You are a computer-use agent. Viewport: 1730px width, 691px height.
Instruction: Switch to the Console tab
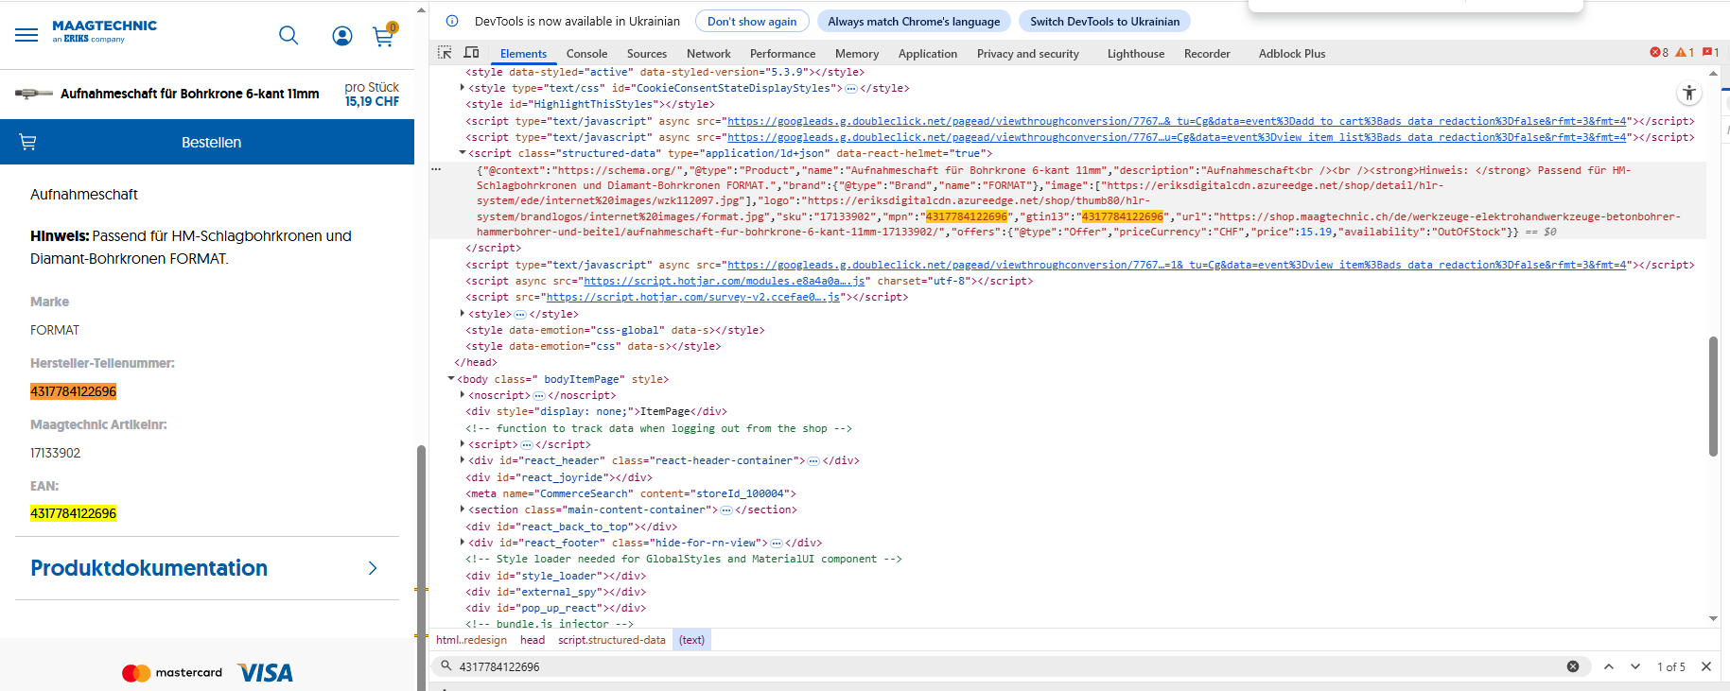586,54
